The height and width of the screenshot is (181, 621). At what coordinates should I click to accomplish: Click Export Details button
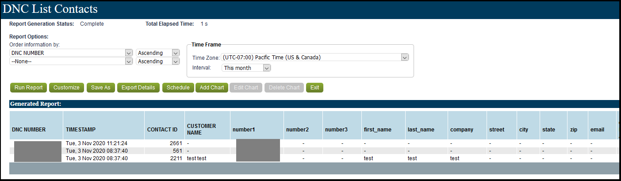click(x=138, y=88)
